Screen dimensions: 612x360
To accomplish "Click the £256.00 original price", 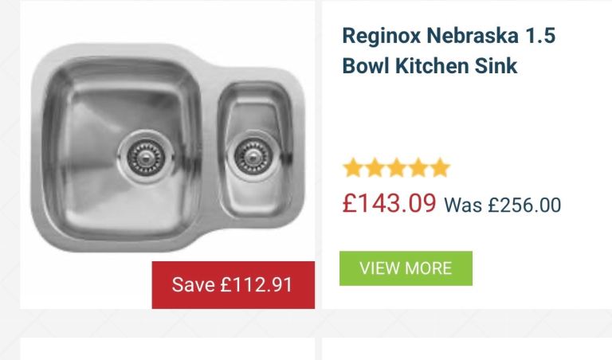I will (x=524, y=205).
